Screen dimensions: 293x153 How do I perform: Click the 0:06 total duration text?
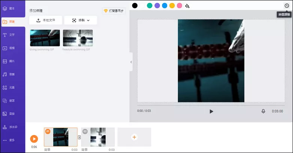[34, 147]
